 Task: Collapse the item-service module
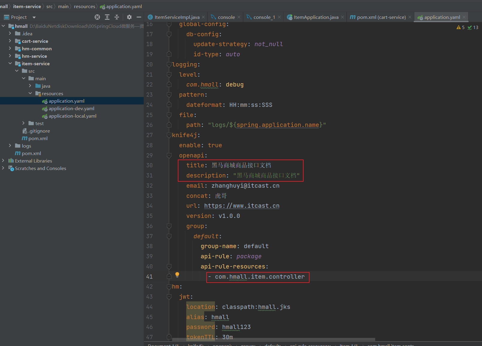pos(10,63)
